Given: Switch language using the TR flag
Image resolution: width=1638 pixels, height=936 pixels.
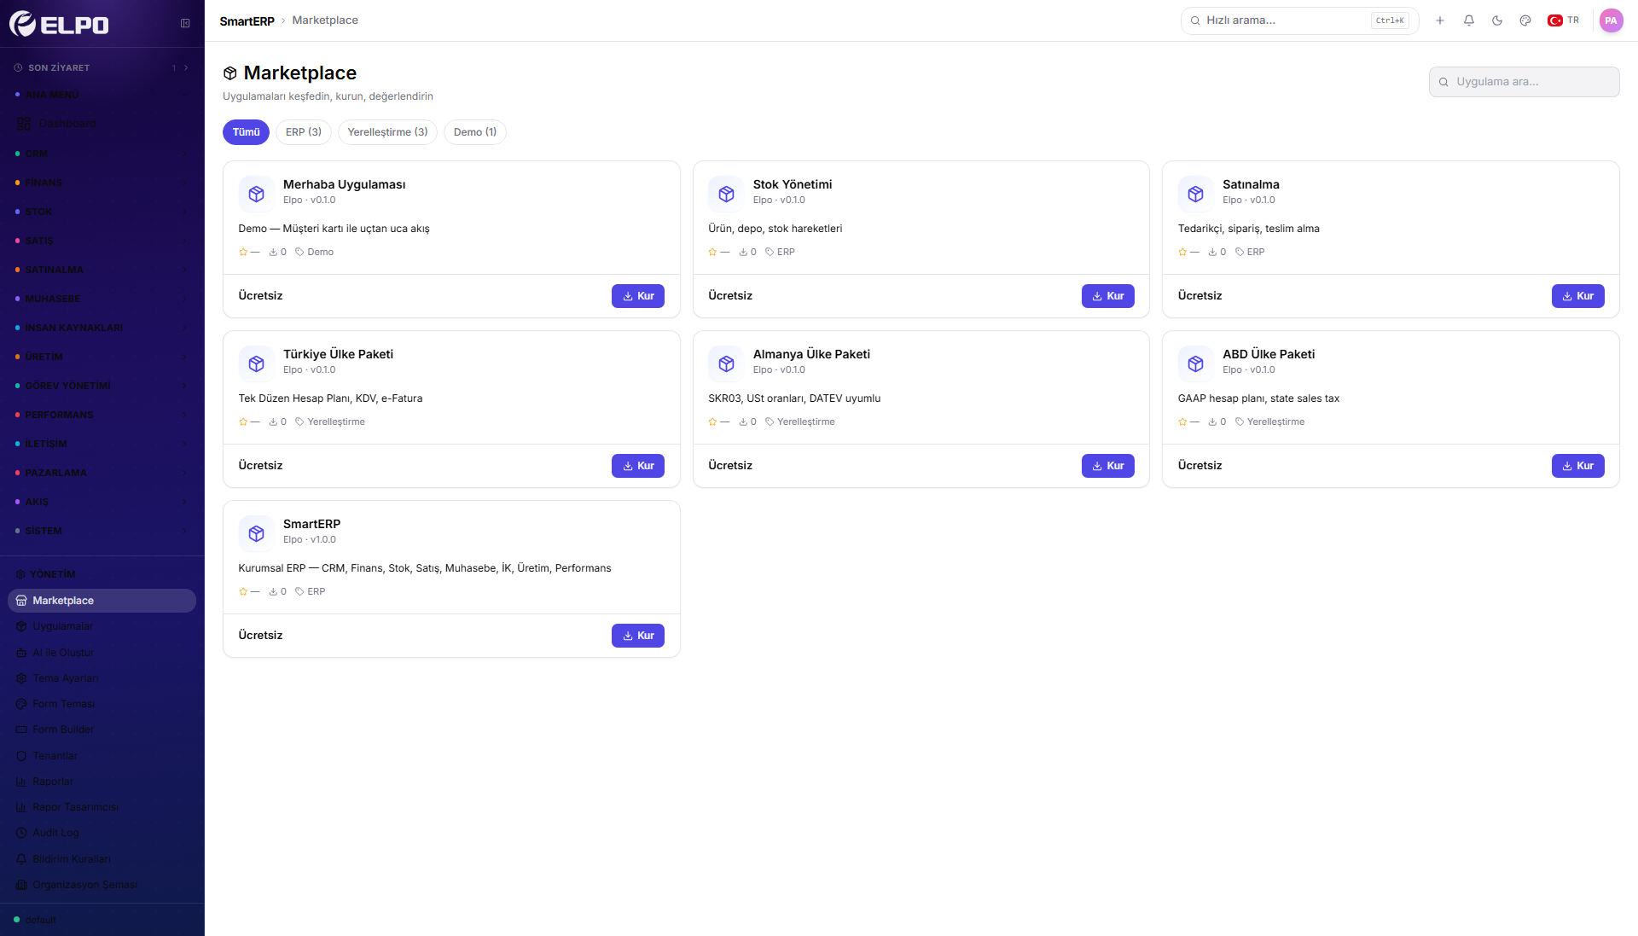Looking at the screenshot, I should click(x=1563, y=20).
